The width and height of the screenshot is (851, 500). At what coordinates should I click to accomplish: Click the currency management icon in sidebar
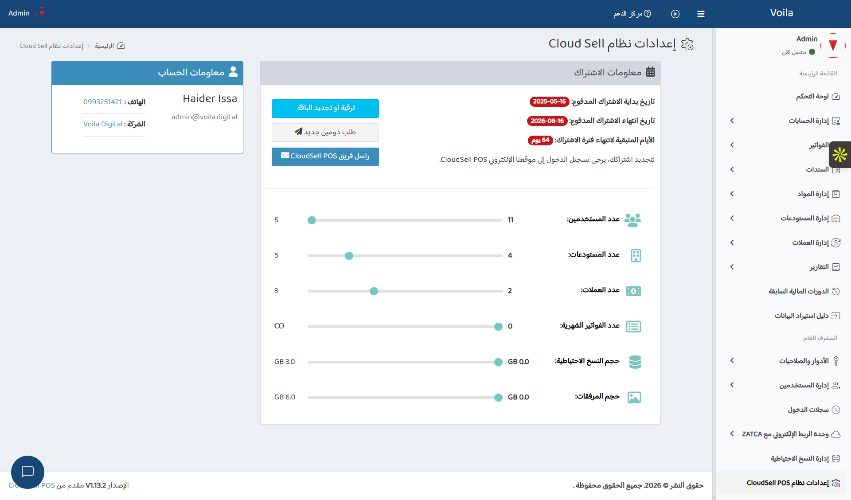[836, 243]
